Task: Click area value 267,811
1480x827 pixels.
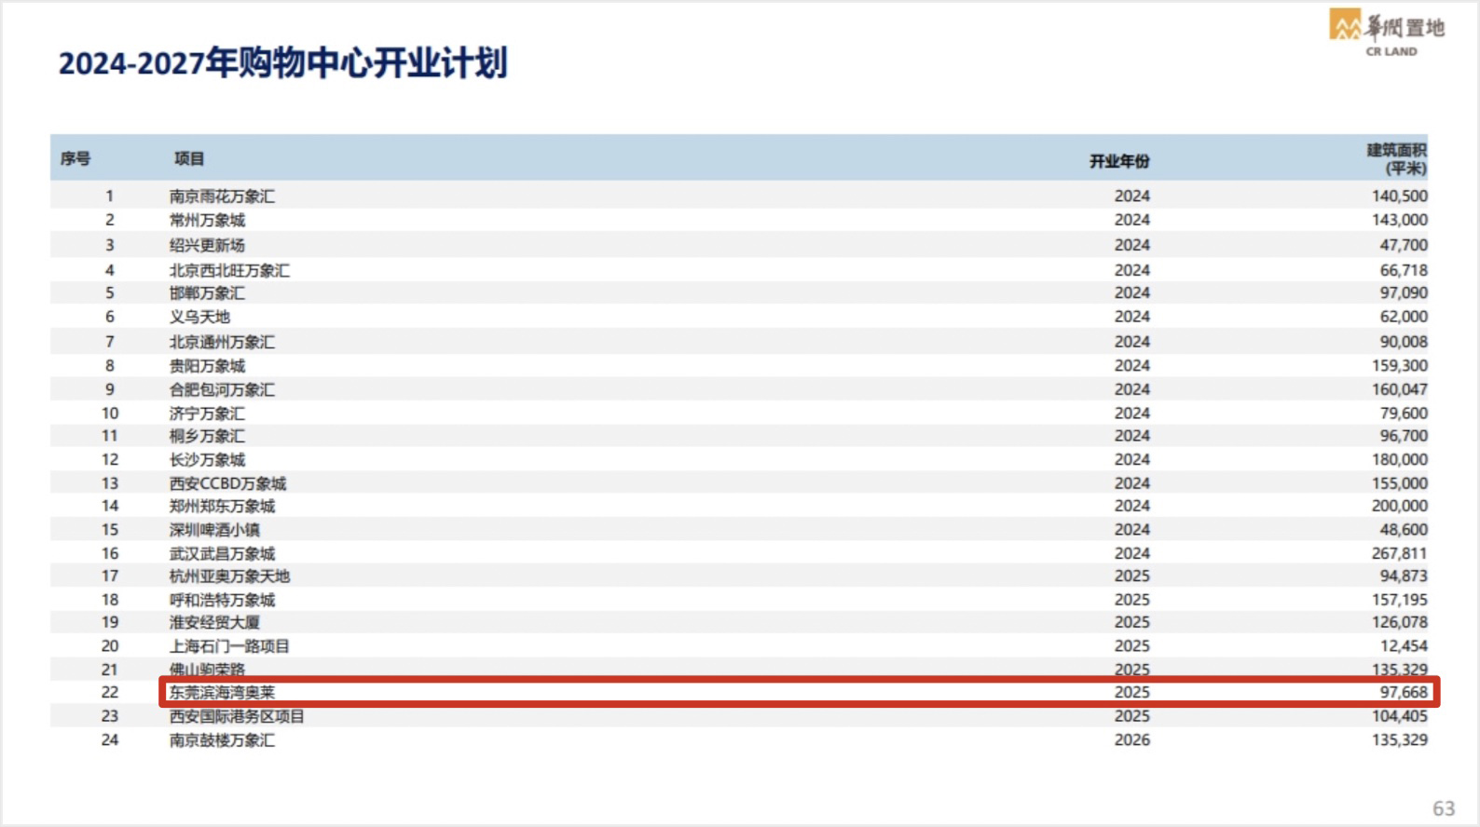Action: pyautogui.click(x=1399, y=553)
